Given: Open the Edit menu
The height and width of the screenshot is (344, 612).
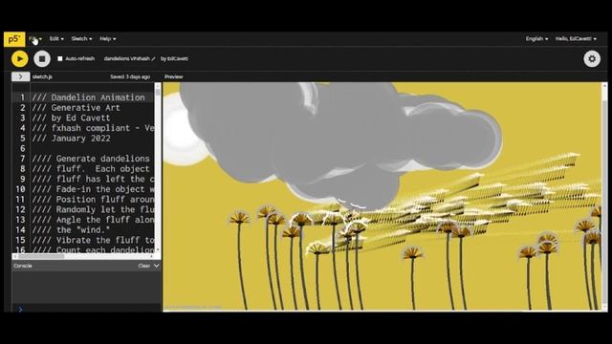Looking at the screenshot, I should point(56,38).
